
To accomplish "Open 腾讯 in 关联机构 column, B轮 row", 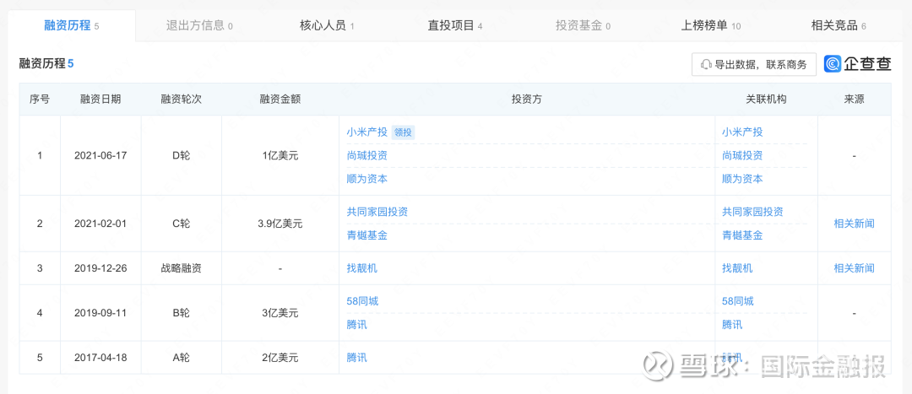I will [731, 324].
